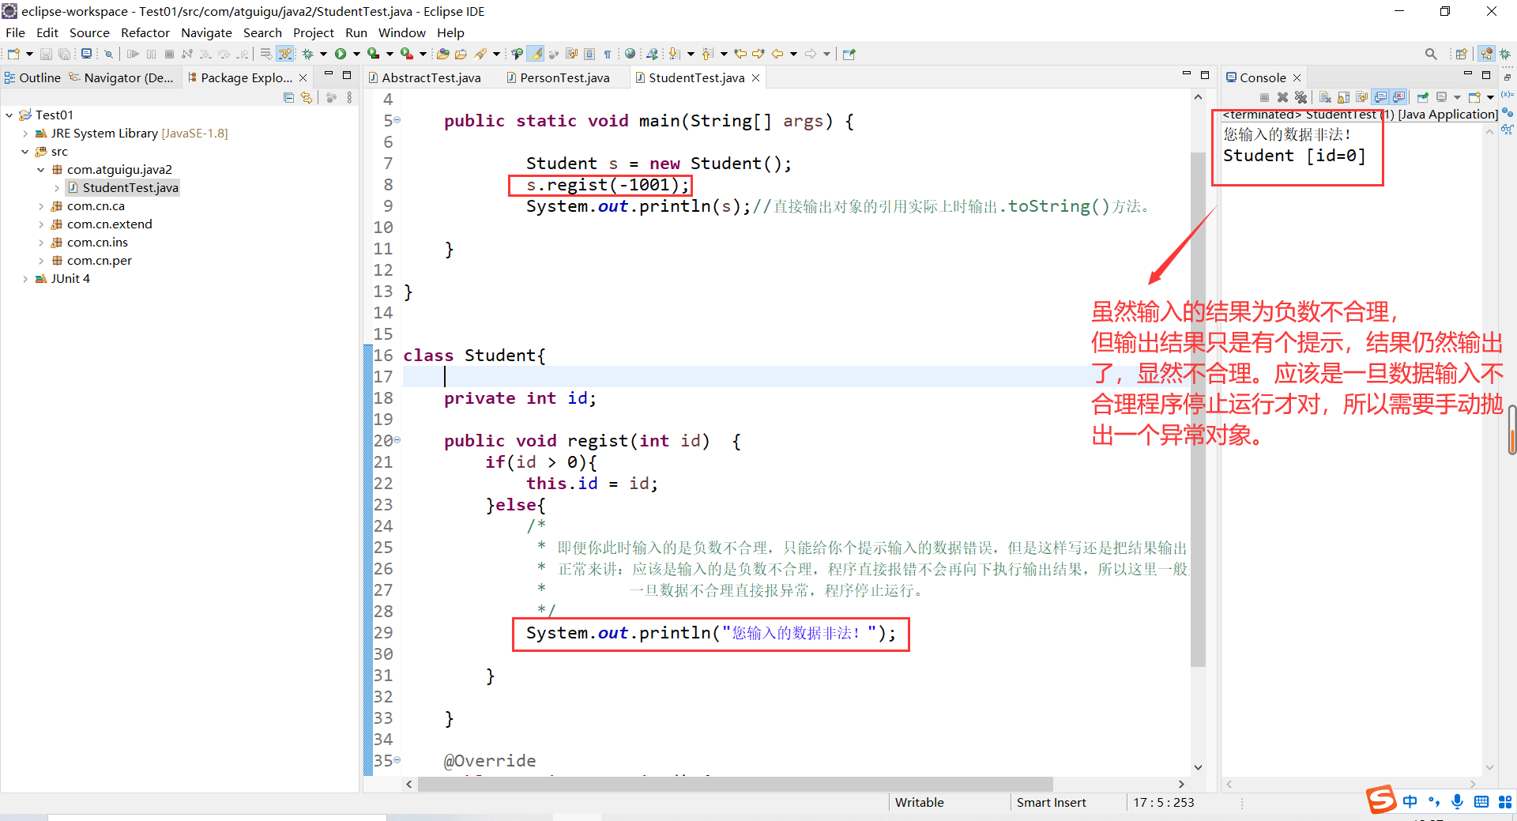Click the New file toolbar icon
This screenshot has height=821, width=1517.
(13, 54)
